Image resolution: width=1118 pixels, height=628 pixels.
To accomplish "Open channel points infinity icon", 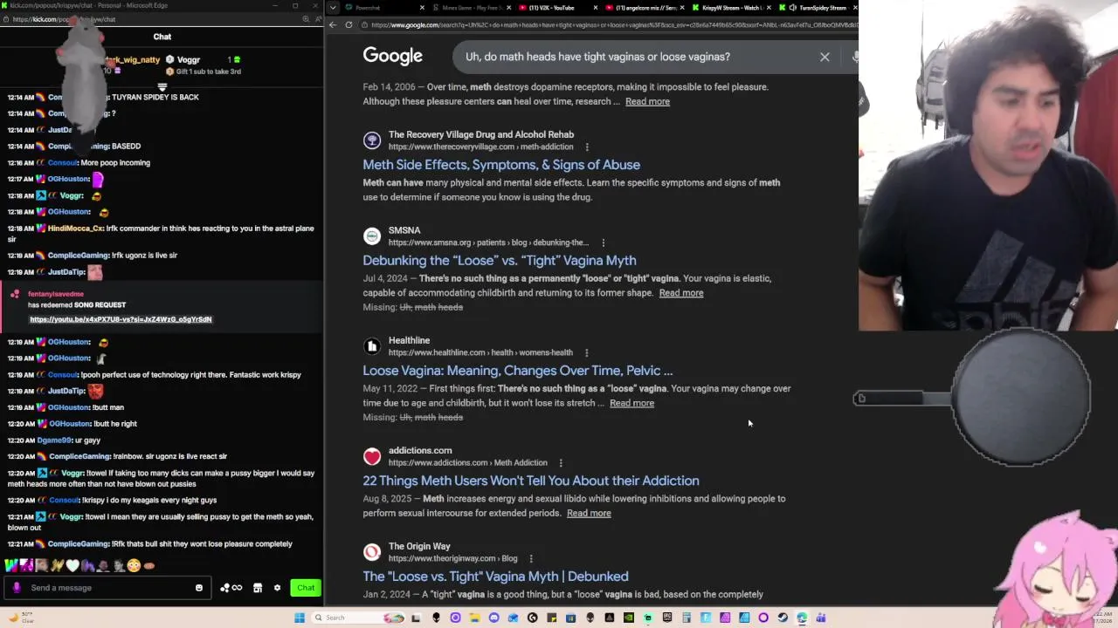I will coord(231,588).
